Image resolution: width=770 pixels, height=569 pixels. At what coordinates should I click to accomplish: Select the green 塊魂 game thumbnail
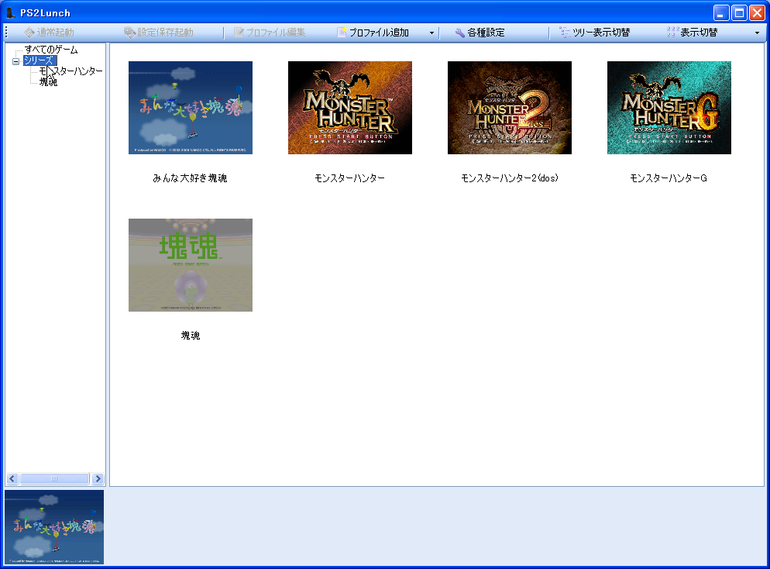pyautogui.click(x=191, y=265)
